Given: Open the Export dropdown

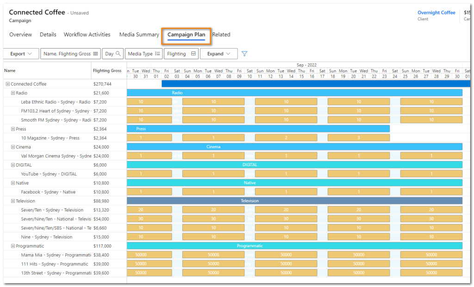Looking at the screenshot, I should tap(21, 54).
